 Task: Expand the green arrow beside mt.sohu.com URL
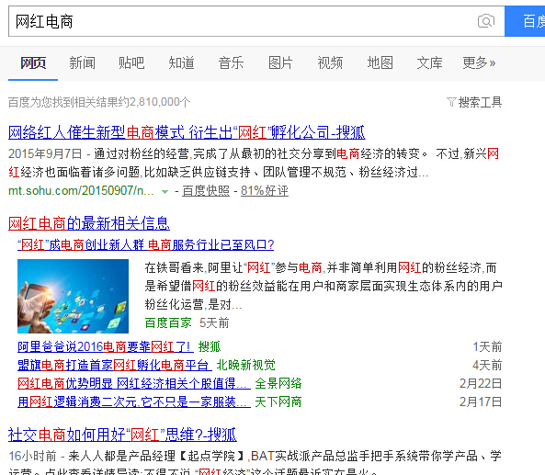[165, 191]
